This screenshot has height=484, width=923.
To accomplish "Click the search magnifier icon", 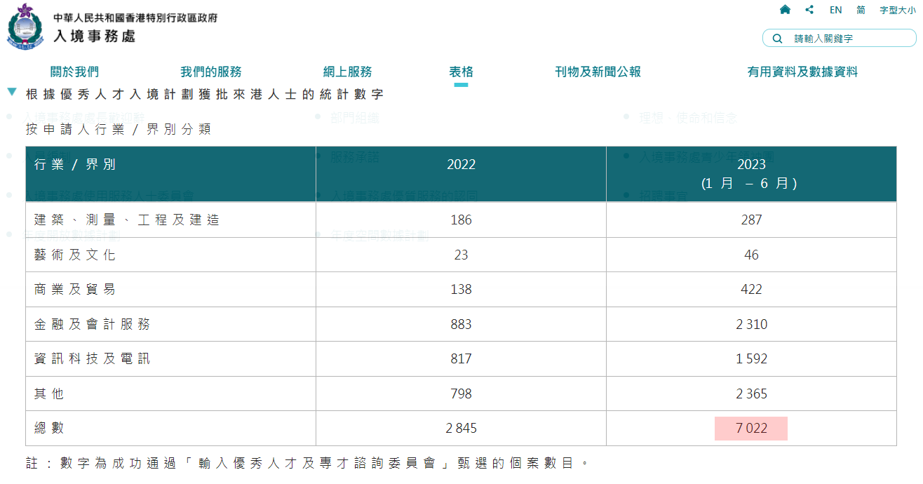I will click(x=777, y=39).
